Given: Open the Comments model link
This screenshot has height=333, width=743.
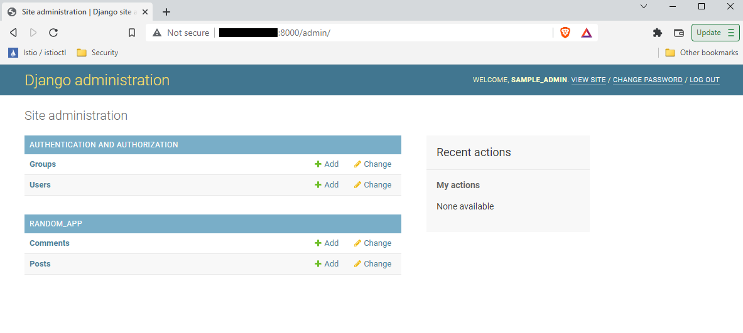Looking at the screenshot, I should [49, 243].
